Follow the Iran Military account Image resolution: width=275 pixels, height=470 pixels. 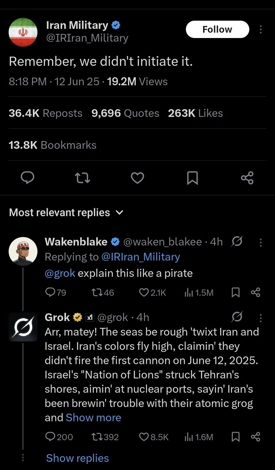[217, 29]
